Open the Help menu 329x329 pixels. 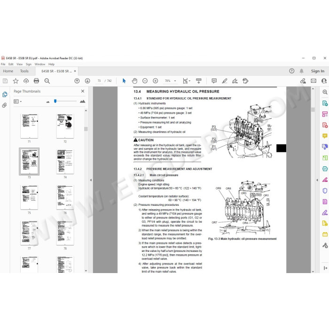[x=51, y=64]
